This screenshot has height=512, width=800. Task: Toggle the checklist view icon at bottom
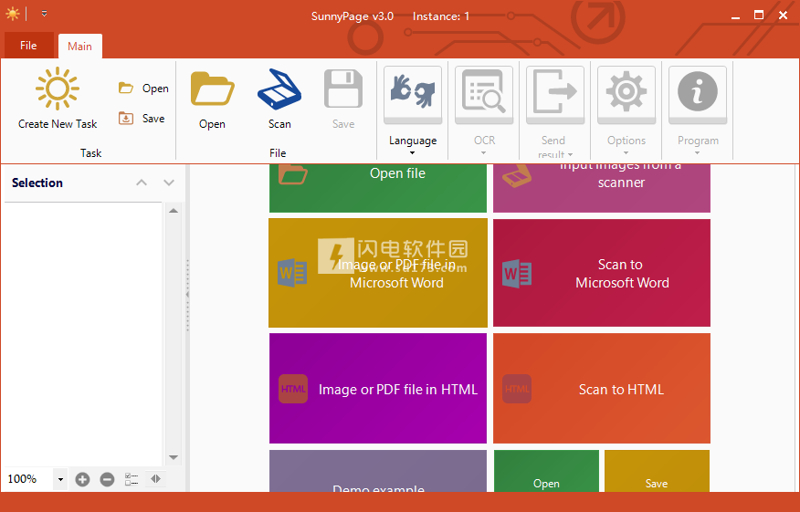click(x=132, y=479)
